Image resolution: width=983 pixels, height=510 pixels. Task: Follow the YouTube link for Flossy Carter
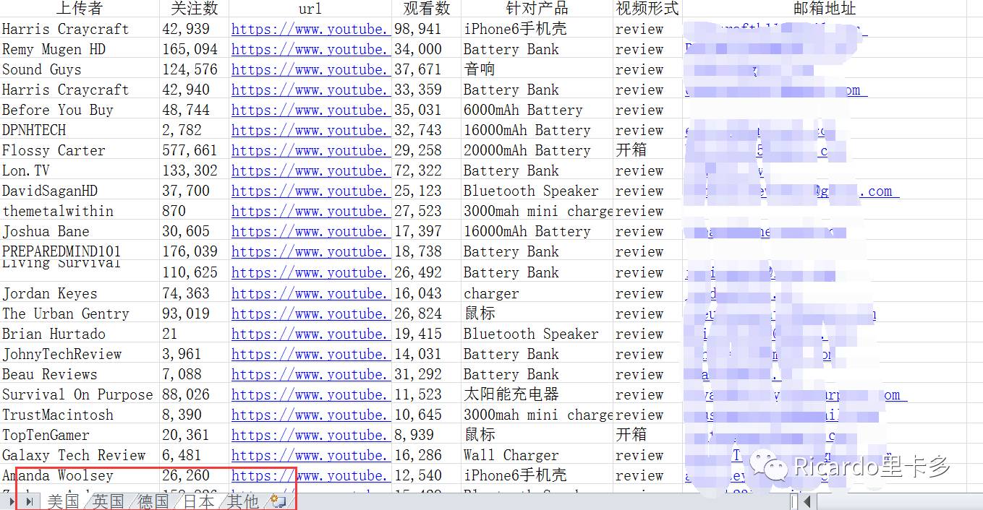click(311, 150)
